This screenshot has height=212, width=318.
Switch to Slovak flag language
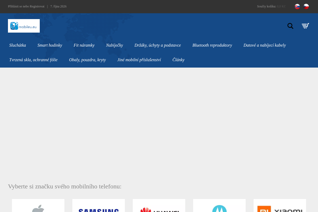pos(297,6)
